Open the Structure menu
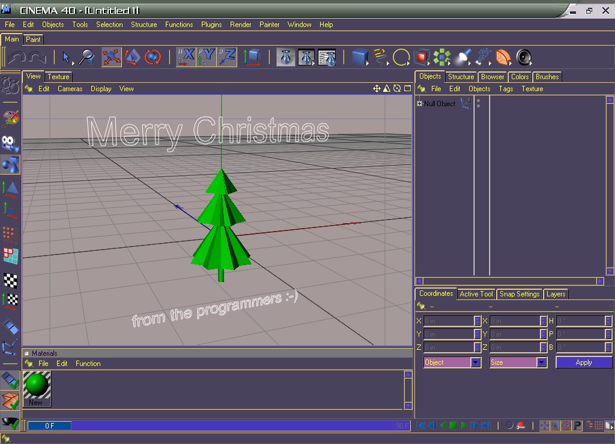This screenshot has width=615, height=444. (144, 25)
